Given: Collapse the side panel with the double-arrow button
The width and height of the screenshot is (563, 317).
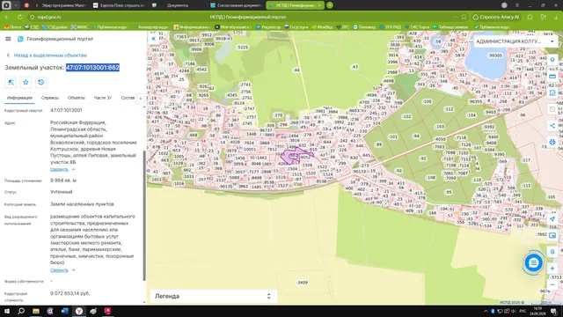Looking at the screenshot, I should (154, 39).
